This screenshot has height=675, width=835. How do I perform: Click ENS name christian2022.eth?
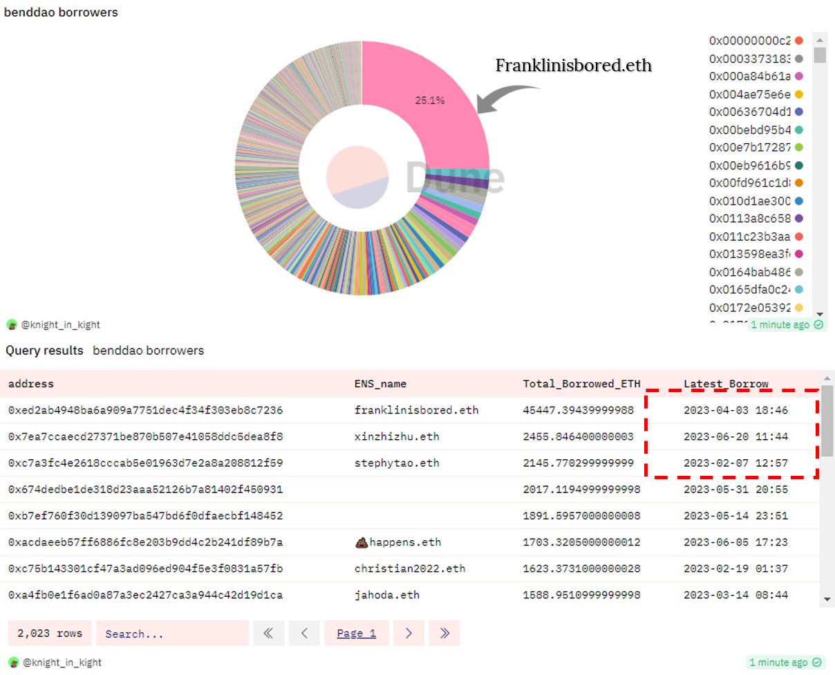[410, 568]
